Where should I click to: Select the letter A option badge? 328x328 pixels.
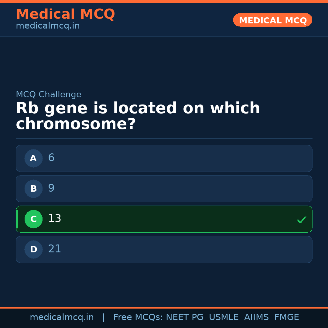33,158
